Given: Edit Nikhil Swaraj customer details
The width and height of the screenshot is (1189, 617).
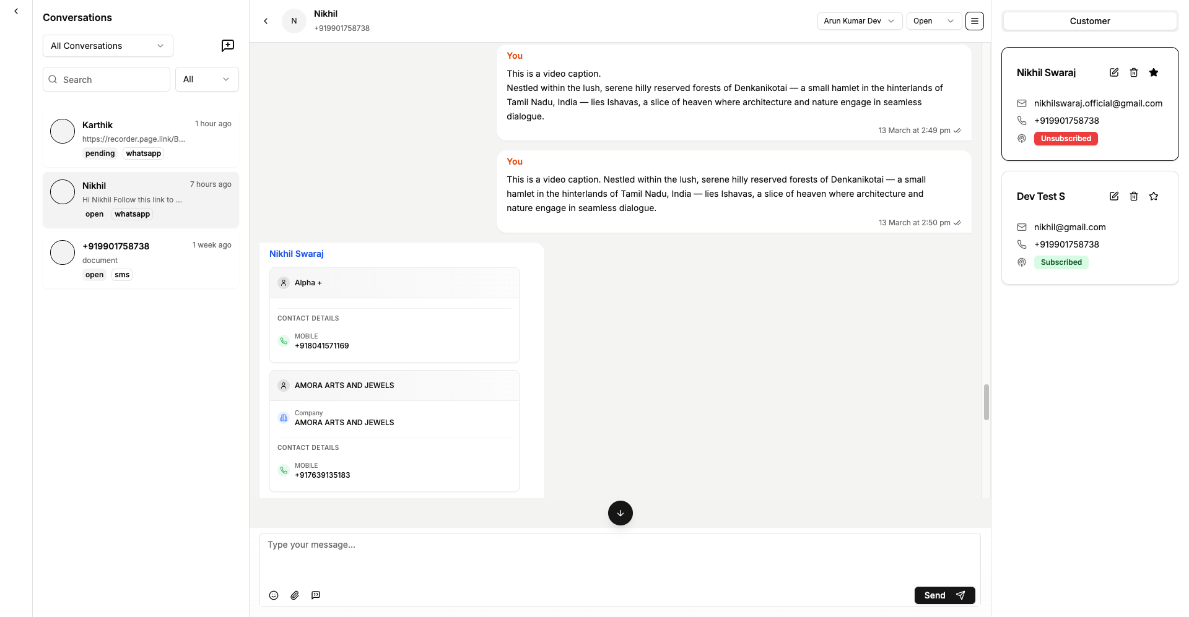Looking at the screenshot, I should (1114, 72).
